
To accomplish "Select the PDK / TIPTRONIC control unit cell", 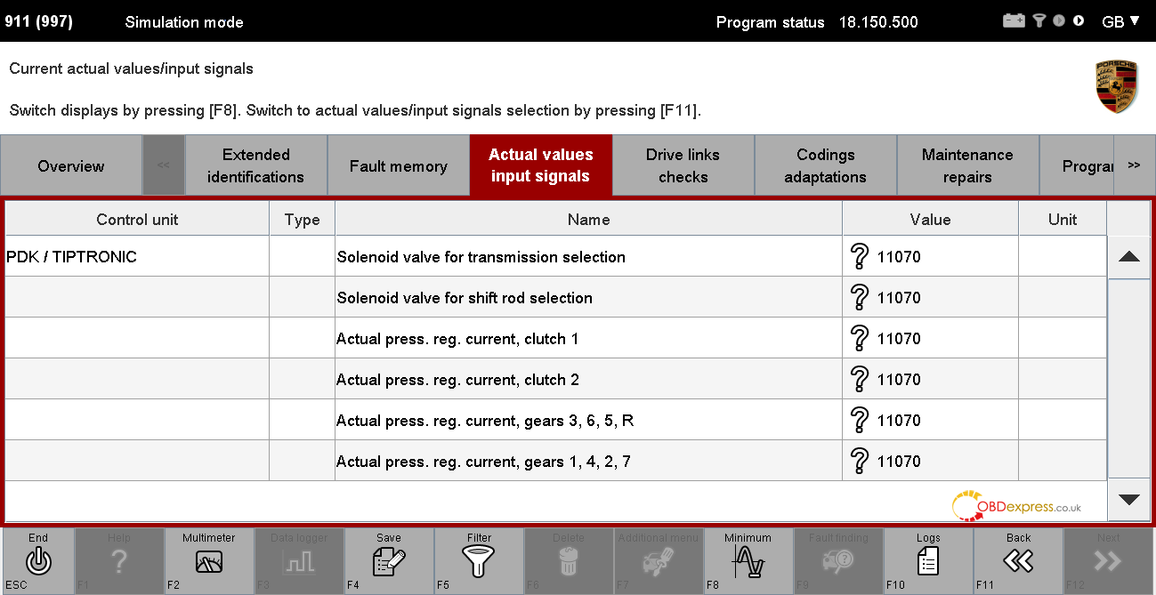I will 137,256.
